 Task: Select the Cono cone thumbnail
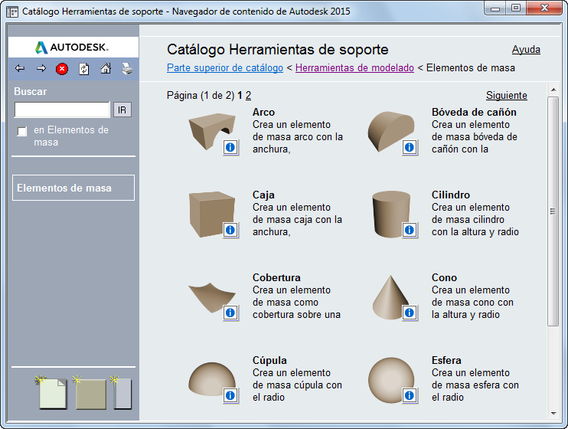pyautogui.click(x=391, y=296)
